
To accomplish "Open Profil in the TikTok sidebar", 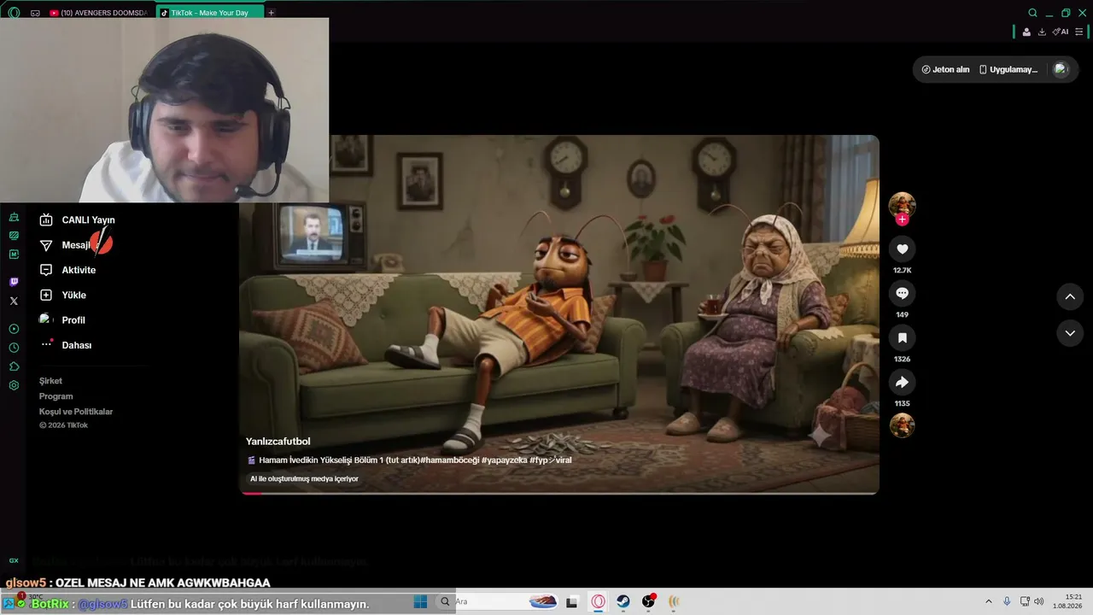I will [x=62, y=320].
